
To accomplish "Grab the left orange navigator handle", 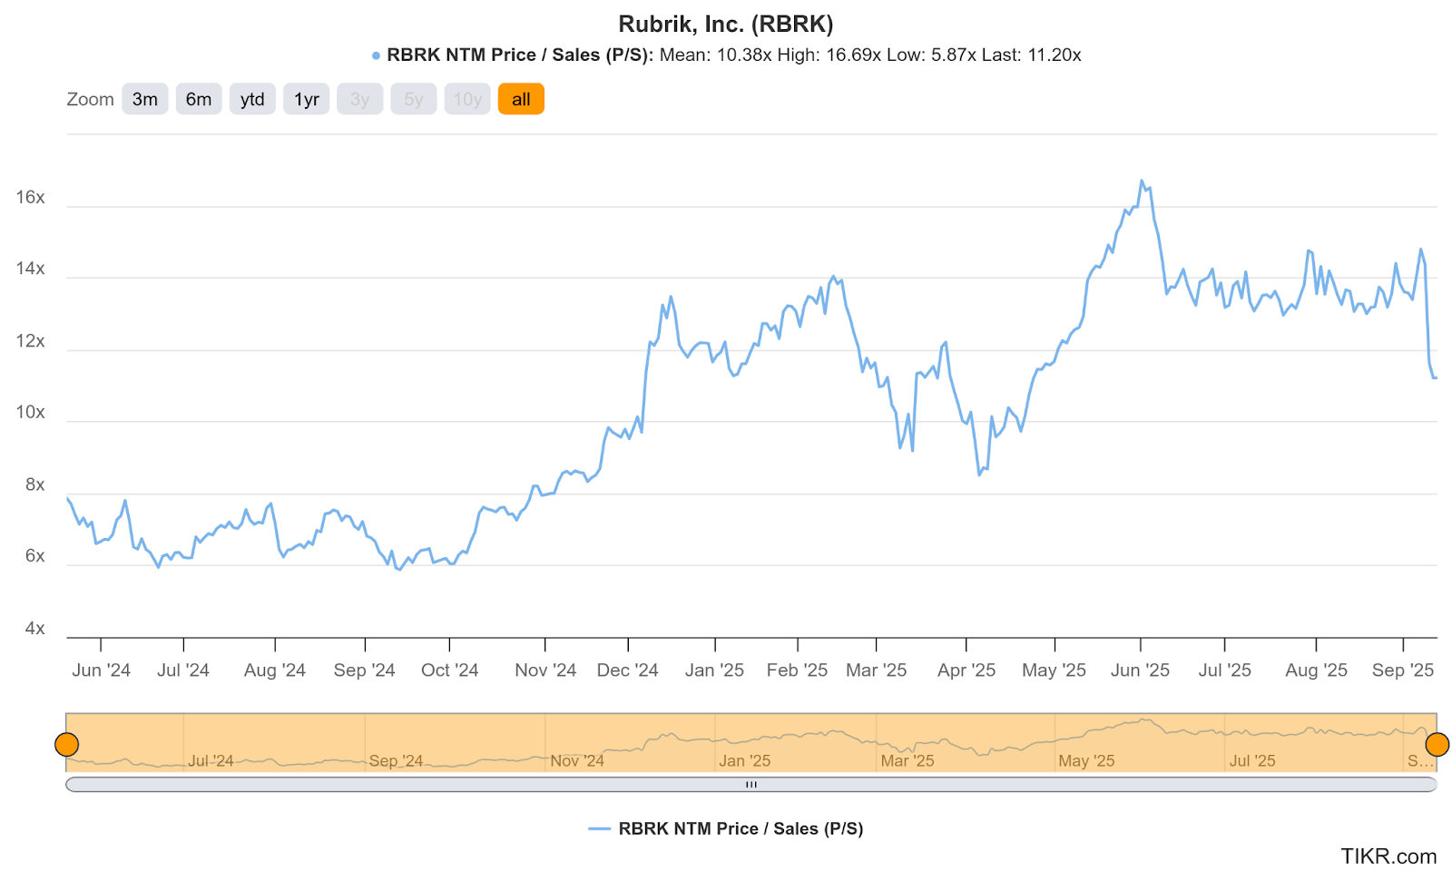I will coord(66,745).
